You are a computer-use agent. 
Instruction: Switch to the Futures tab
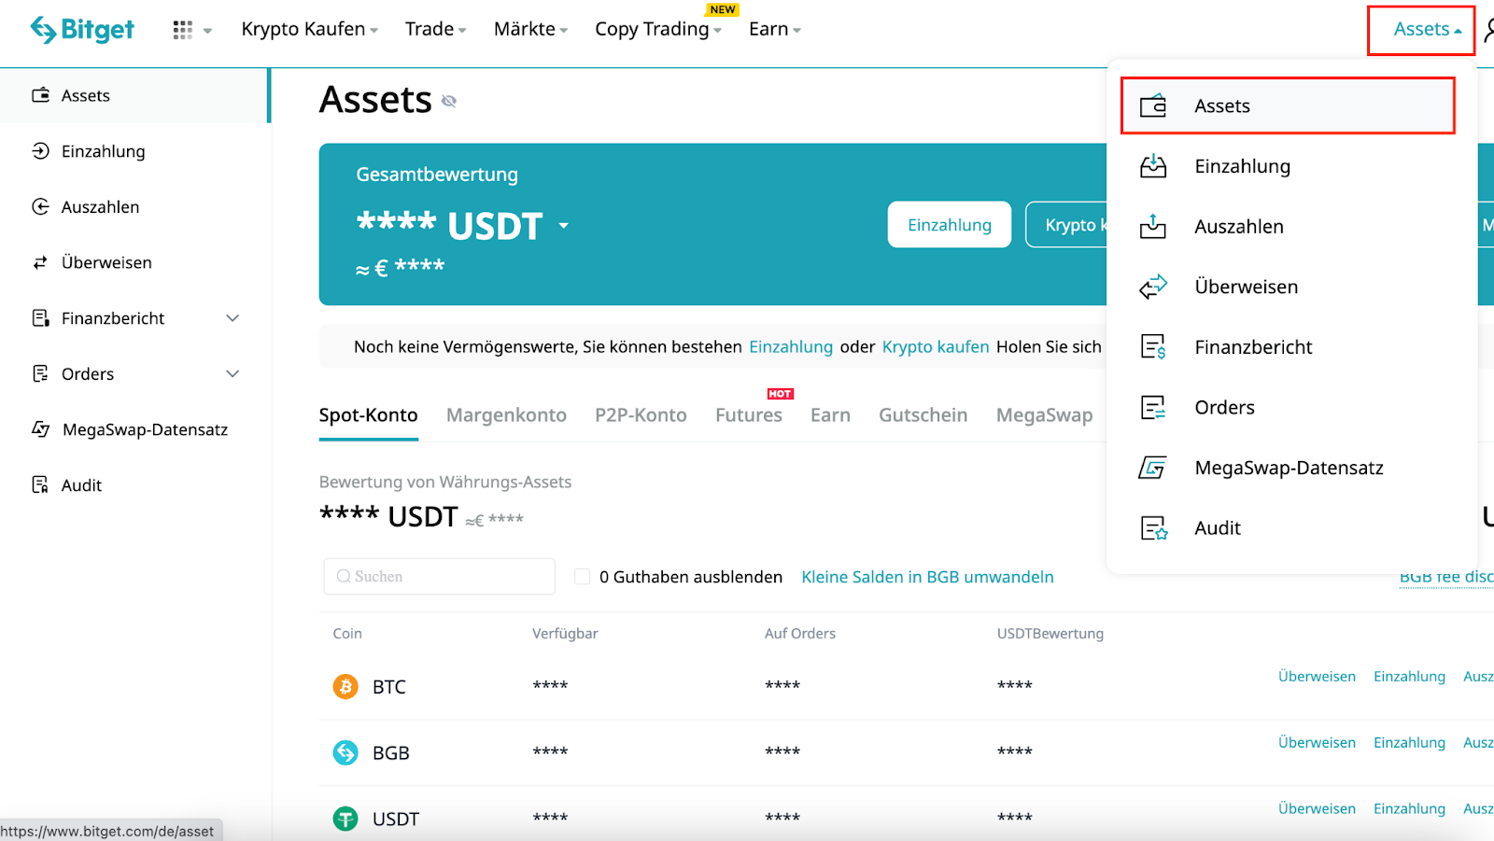[748, 414]
